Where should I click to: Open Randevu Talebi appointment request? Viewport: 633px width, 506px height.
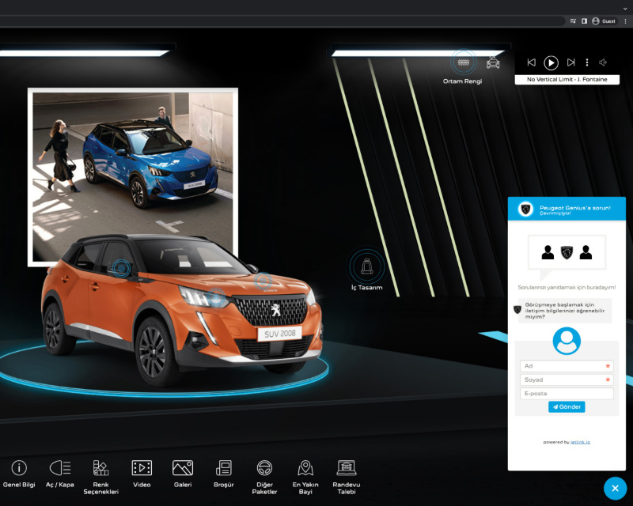[347, 468]
